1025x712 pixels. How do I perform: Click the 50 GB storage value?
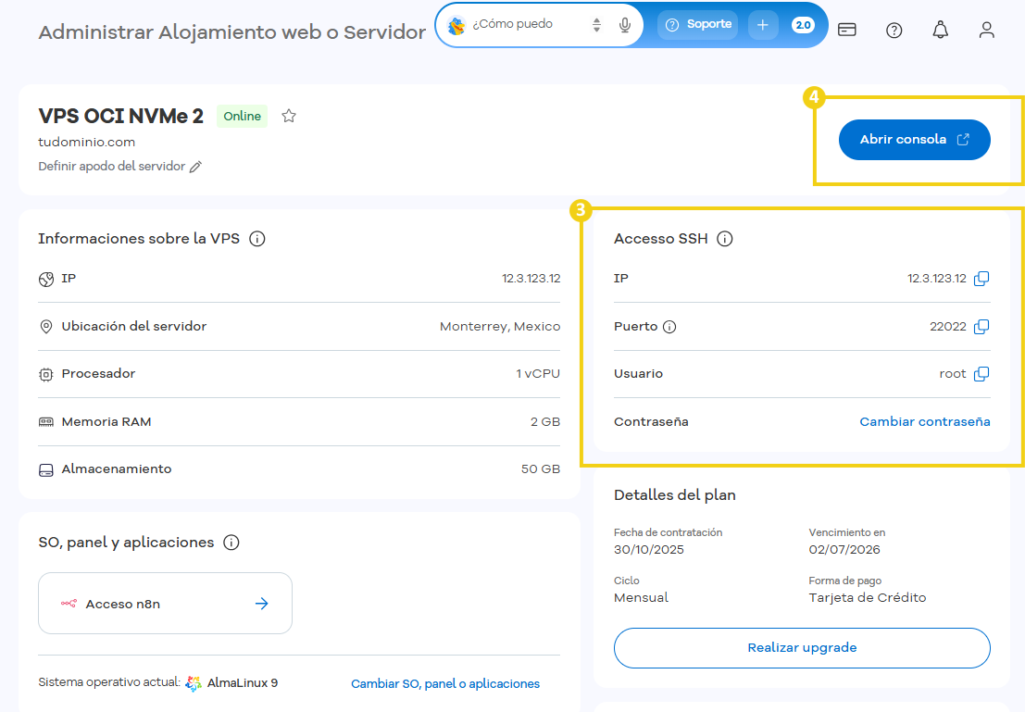[x=541, y=468]
